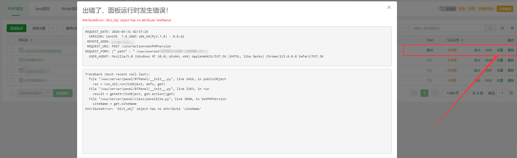This screenshot has height=158, width=517.
Task: Go to next page arrow
Action: pyautogui.click(x=435, y=93)
